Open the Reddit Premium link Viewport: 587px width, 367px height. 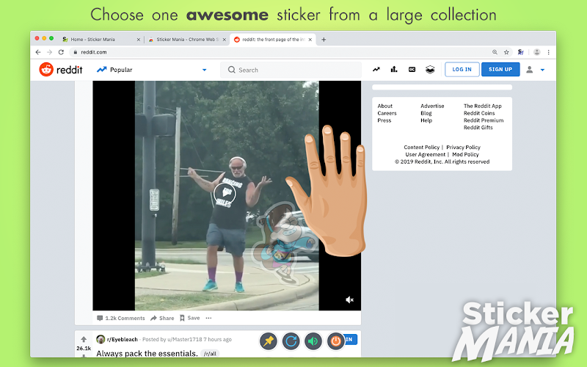pyautogui.click(x=484, y=120)
